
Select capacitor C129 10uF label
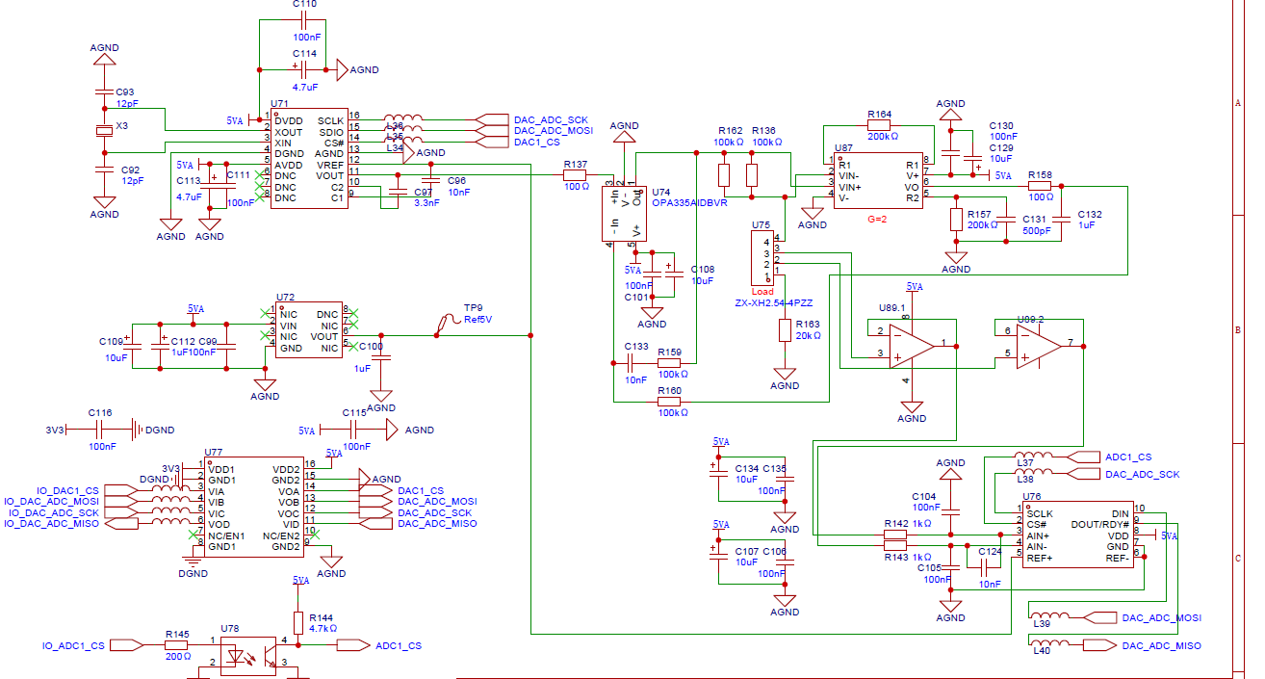(1001, 152)
